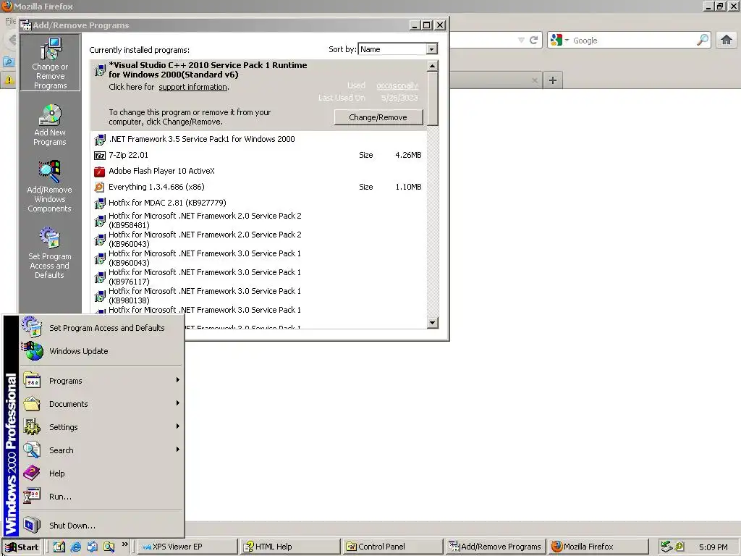Click the Hotfix for MDAC 2.81 icon
The height and width of the screenshot is (556, 741).
[x=100, y=203]
